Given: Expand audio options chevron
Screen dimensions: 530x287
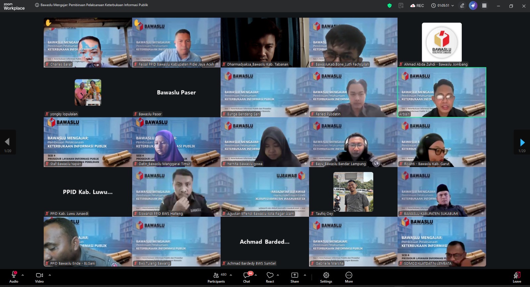Looking at the screenshot, I should [x=23, y=275].
